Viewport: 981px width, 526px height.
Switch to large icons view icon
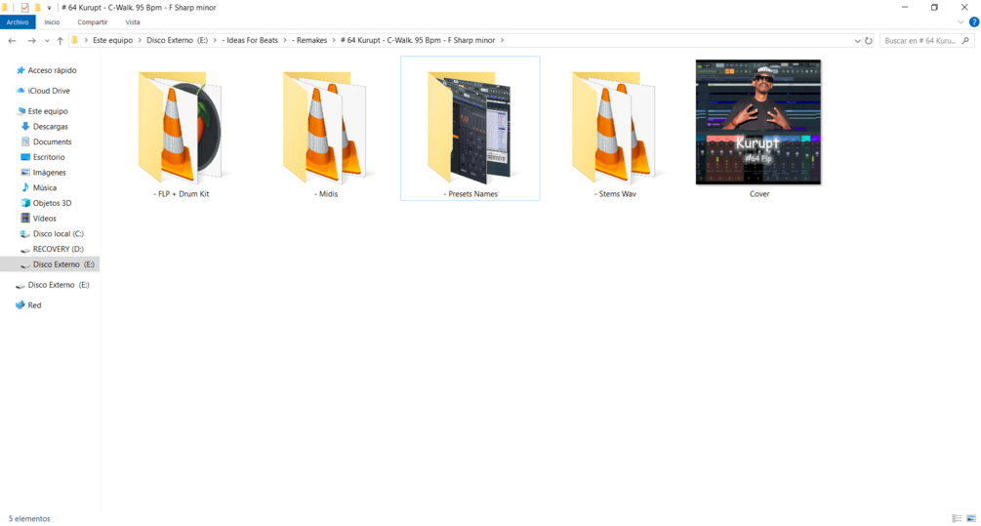(971, 518)
